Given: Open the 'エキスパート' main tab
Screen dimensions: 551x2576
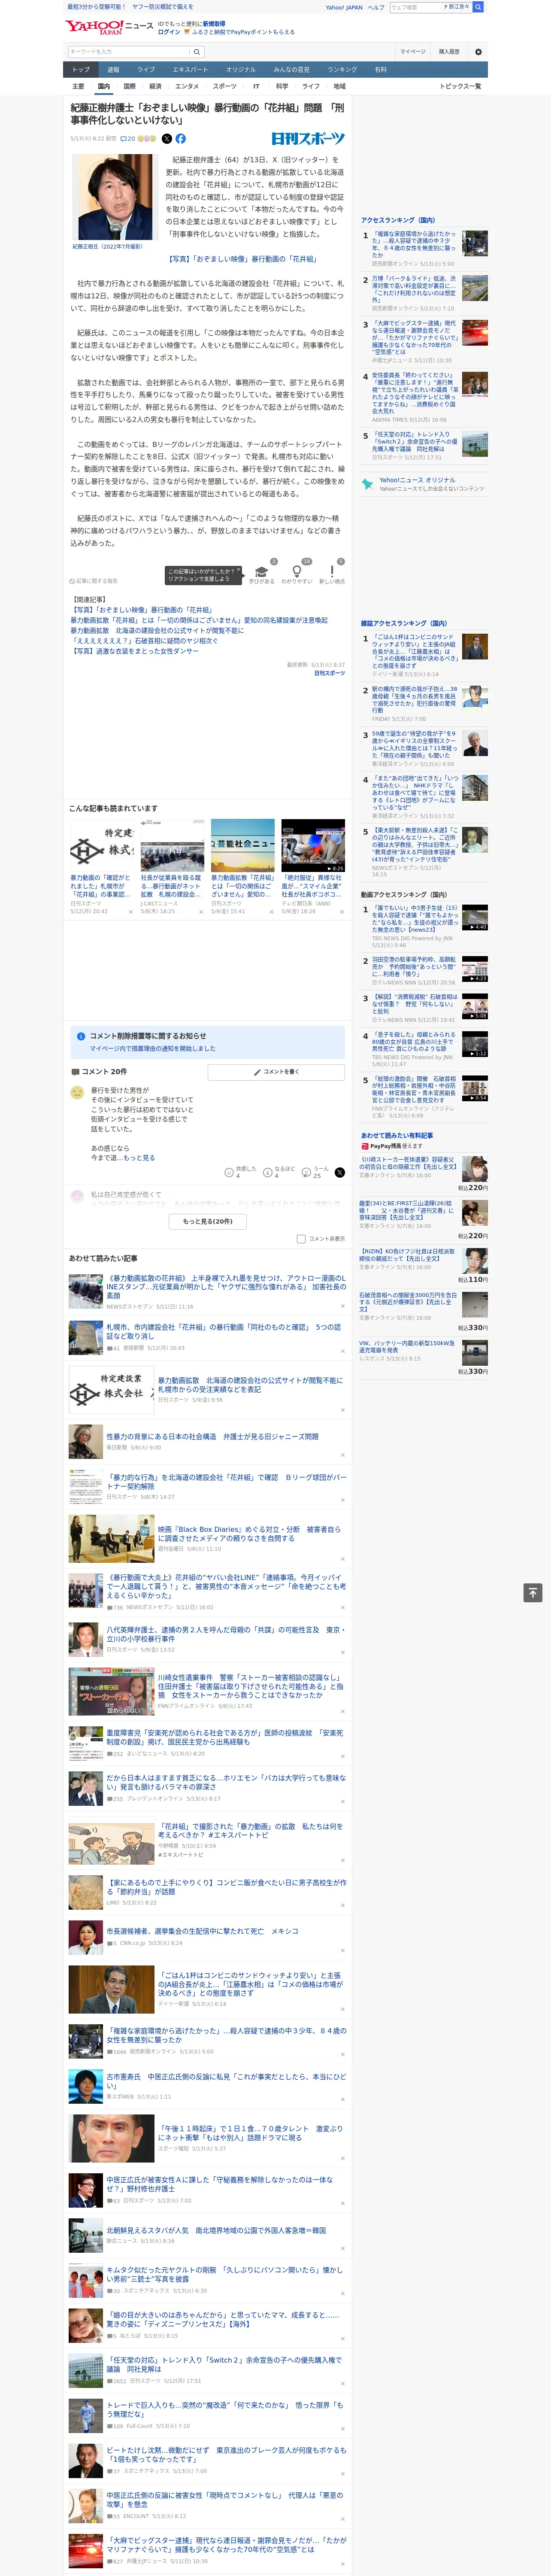Looking at the screenshot, I should click(190, 70).
